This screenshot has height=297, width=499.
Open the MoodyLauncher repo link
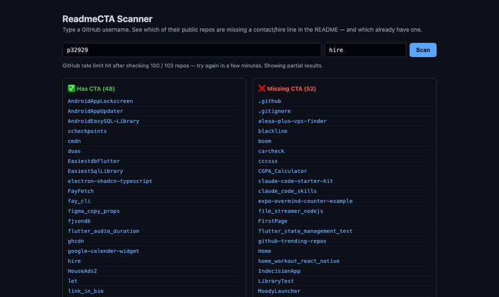tap(279, 291)
